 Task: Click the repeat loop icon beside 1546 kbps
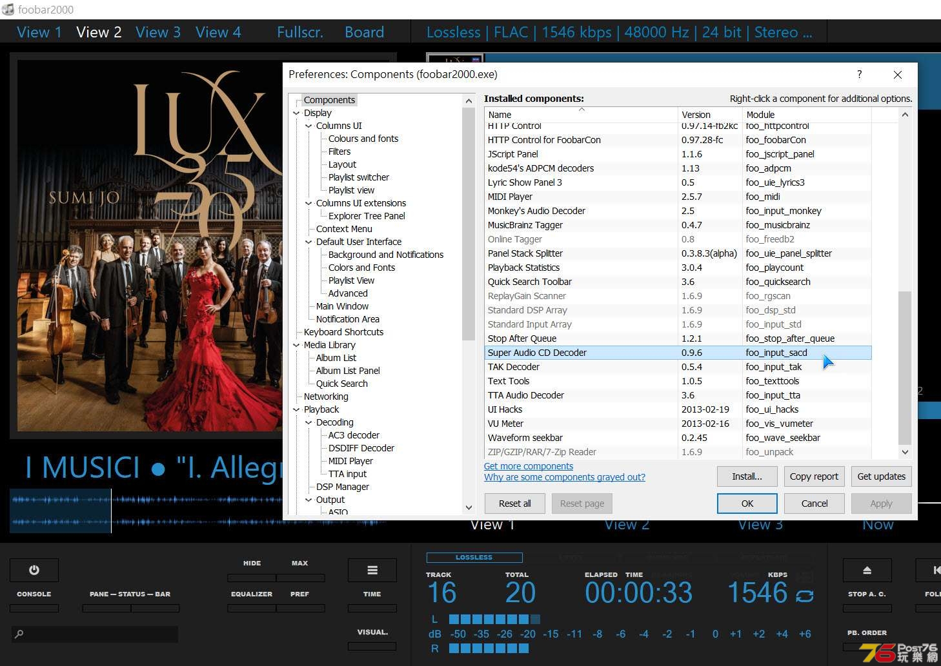804,596
